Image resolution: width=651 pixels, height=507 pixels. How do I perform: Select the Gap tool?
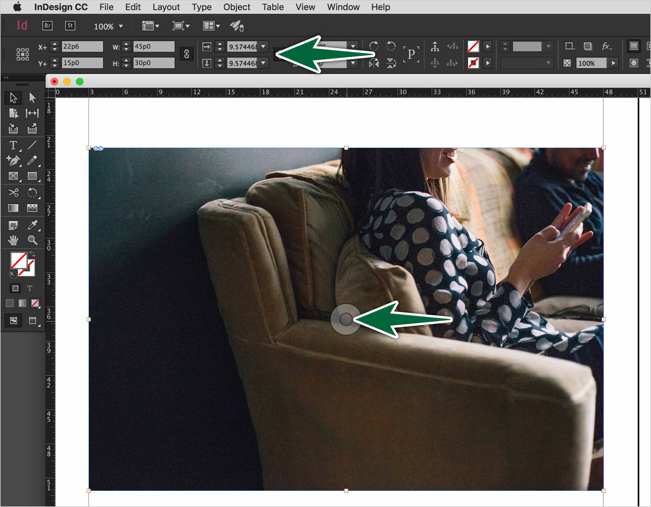(32, 113)
